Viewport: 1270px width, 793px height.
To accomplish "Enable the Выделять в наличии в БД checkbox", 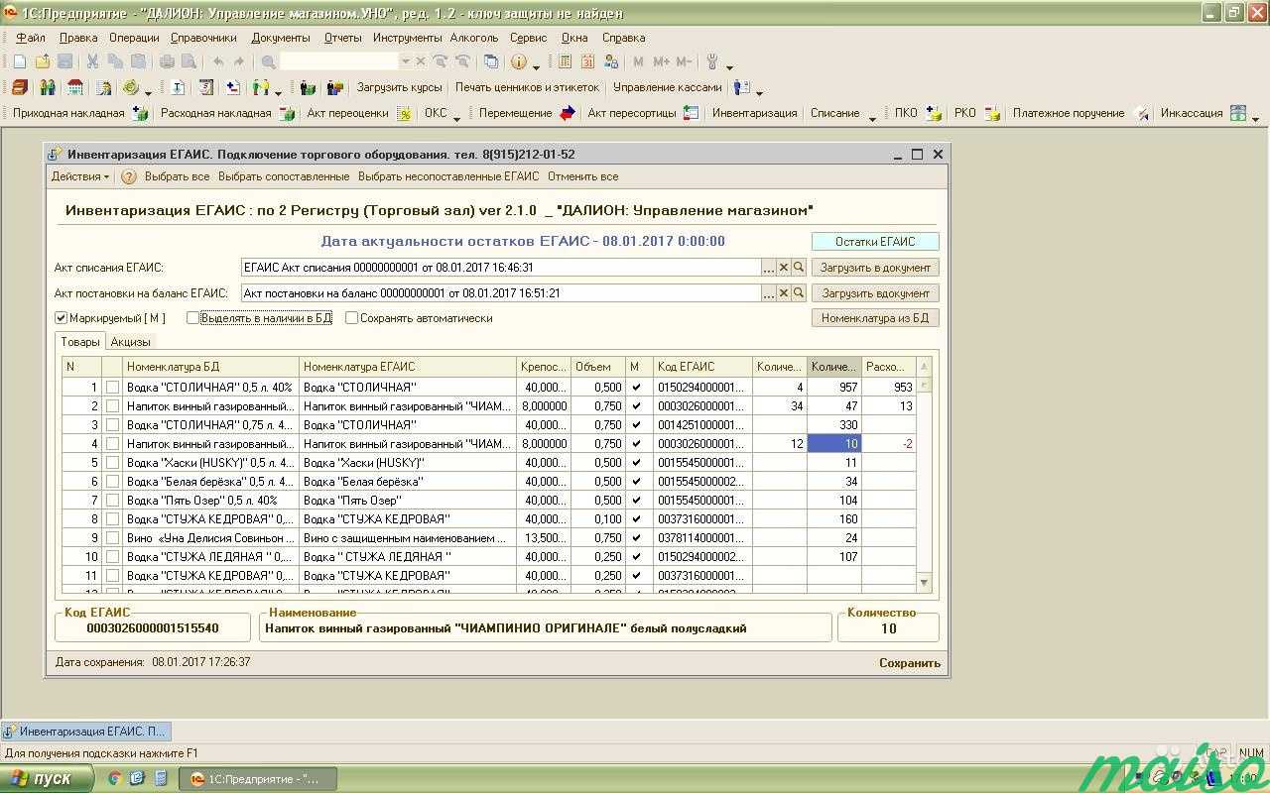I will click(192, 318).
